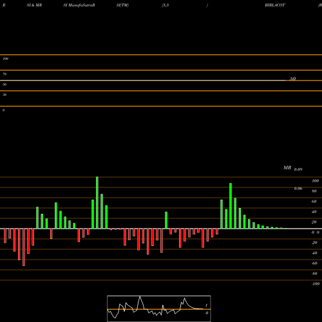Click the -100 label on the histogram scale
The image size is (322, 322).
pos(316,284)
